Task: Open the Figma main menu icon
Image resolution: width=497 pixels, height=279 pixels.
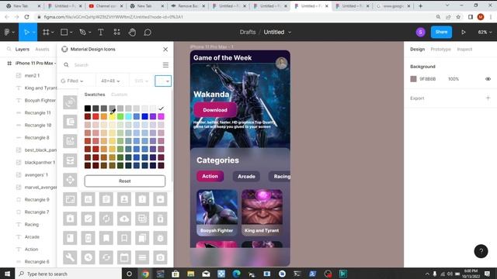Action: click(x=7, y=33)
